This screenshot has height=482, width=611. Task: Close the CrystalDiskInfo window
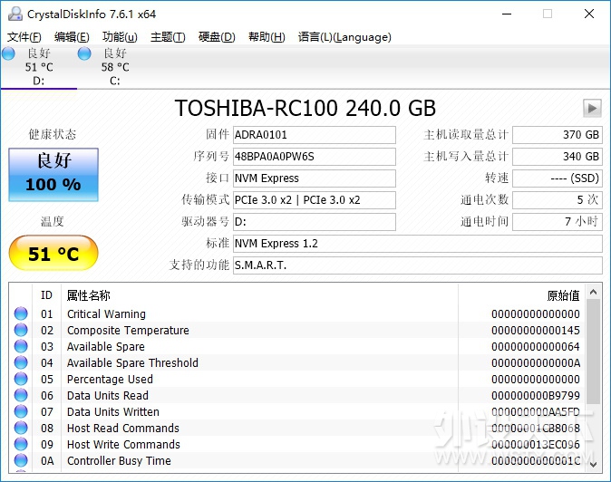(589, 14)
